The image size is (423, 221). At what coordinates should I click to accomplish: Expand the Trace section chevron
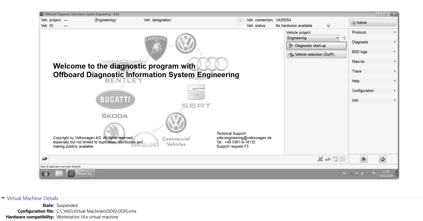click(395, 71)
